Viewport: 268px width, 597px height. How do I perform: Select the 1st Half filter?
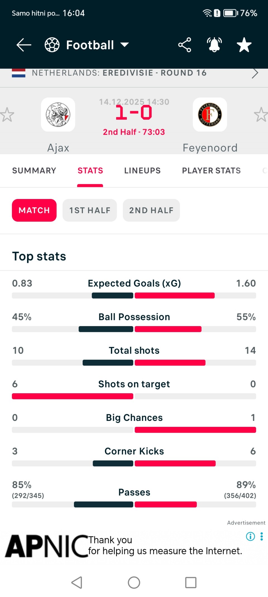point(90,210)
